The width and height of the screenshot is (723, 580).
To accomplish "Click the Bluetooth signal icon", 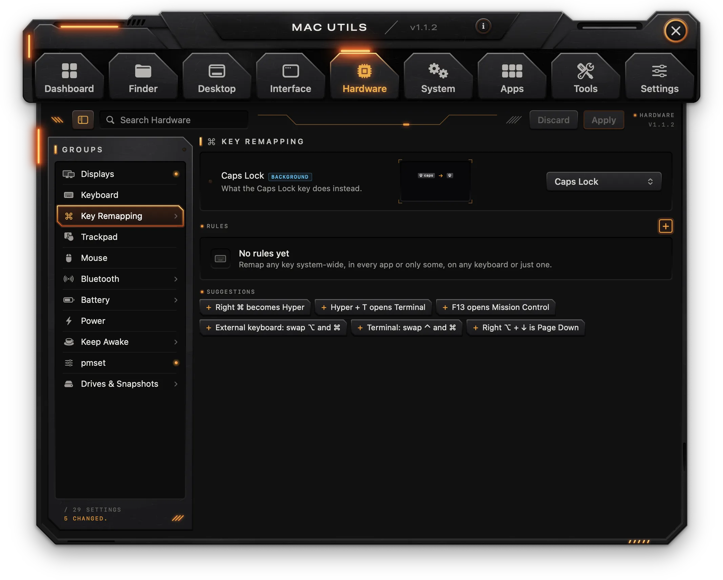I will 69,279.
